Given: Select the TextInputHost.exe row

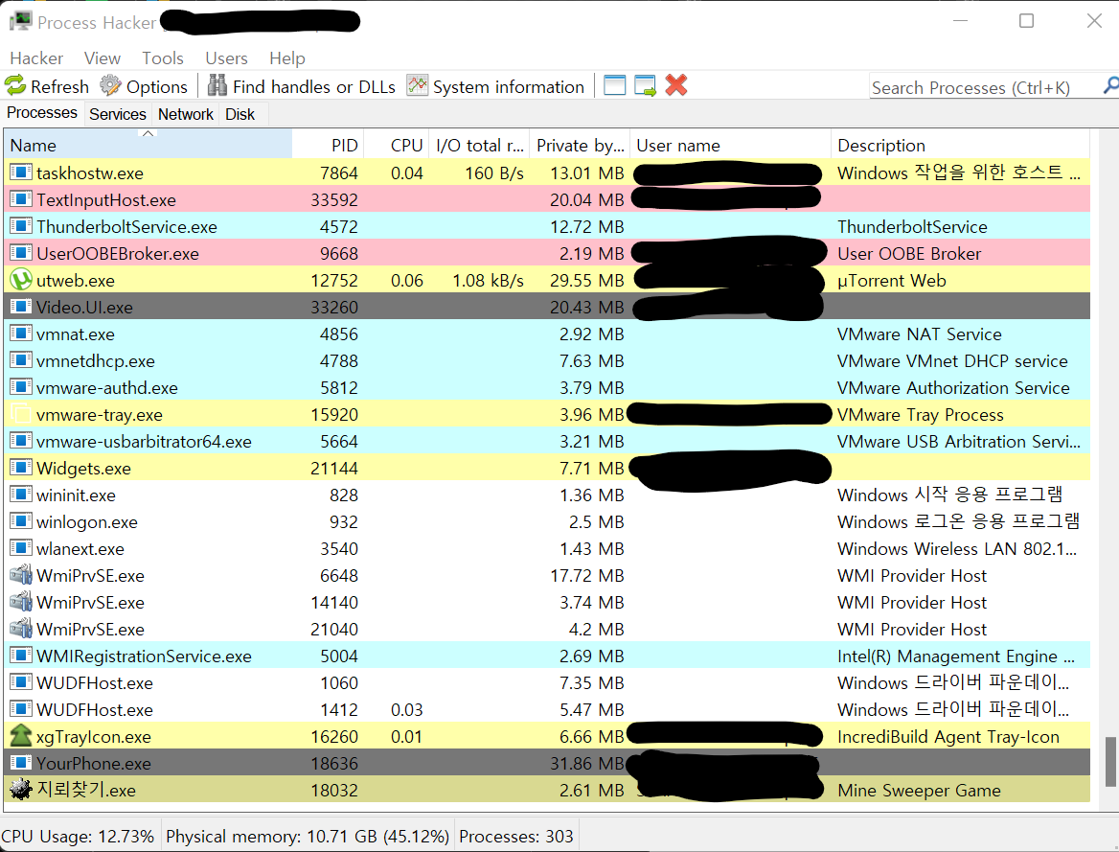Looking at the screenshot, I should point(547,199).
